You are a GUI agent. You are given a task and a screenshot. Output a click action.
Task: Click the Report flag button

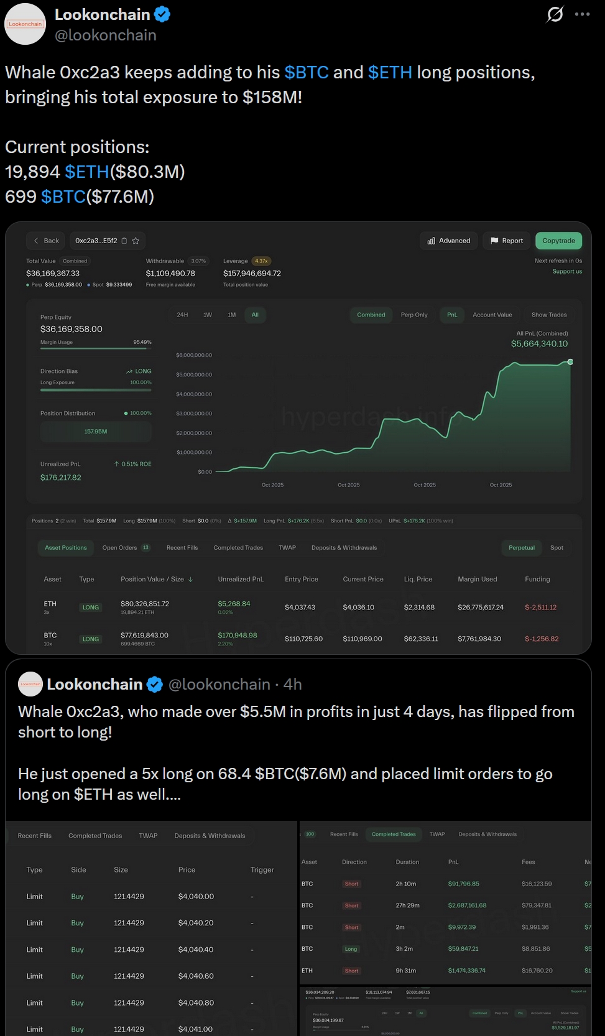[507, 241]
